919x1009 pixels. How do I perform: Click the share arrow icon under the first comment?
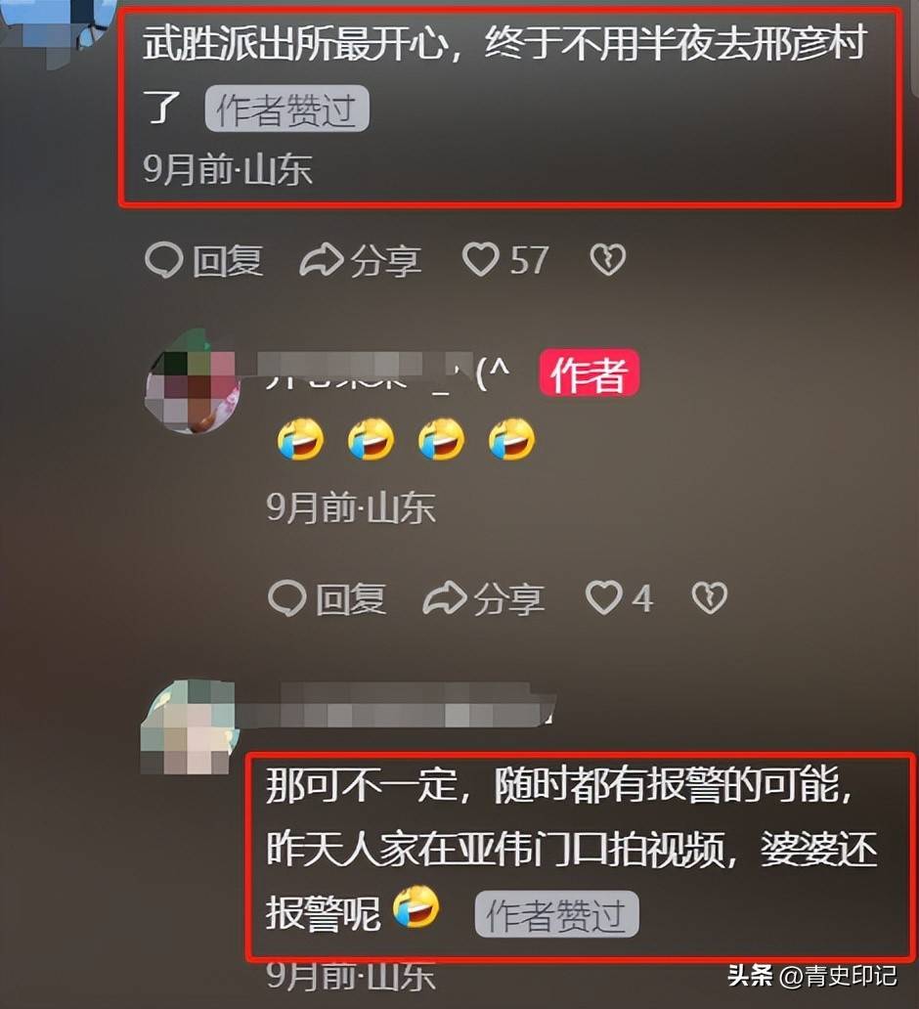click(321, 259)
